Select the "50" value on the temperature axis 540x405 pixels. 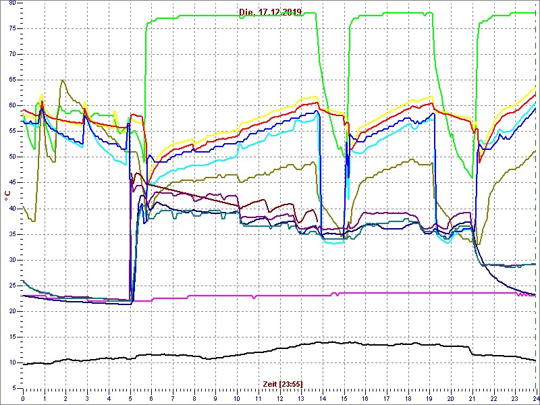pos(12,157)
